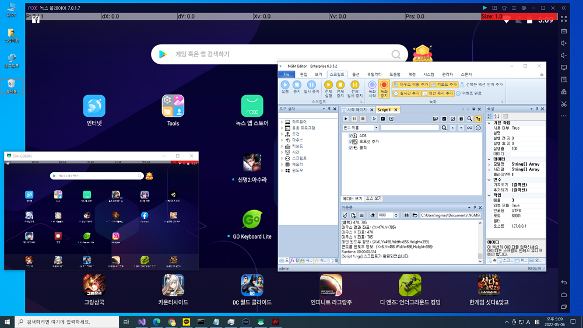This screenshot has width=583, height=328.
Task: Expand the 하드웨어 toolbox node
Action: click(x=282, y=122)
